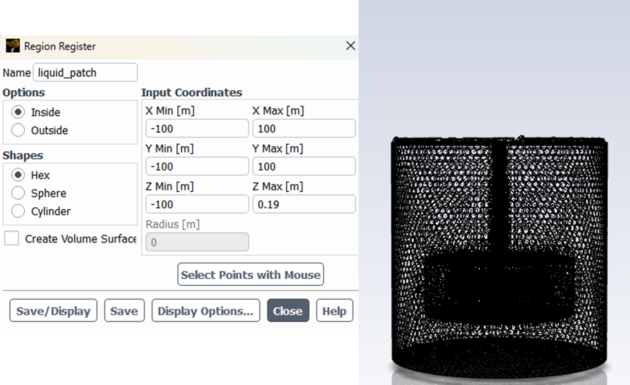The height and width of the screenshot is (385, 630).
Task: Click Select Points with Mouse
Action: (x=250, y=274)
